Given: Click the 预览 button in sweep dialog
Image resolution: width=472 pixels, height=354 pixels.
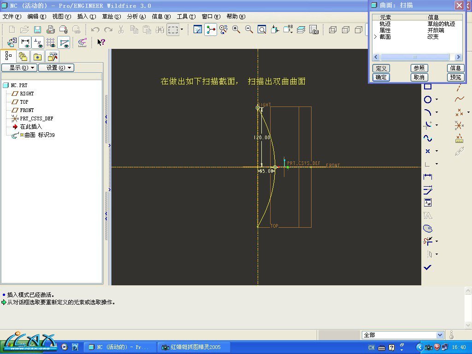Looking at the screenshot, I should coord(455,77).
